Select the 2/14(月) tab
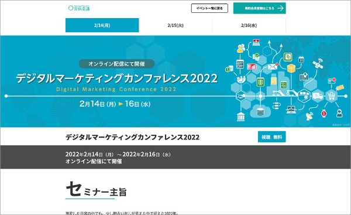This screenshot has width=351, height=215. point(102,25)
